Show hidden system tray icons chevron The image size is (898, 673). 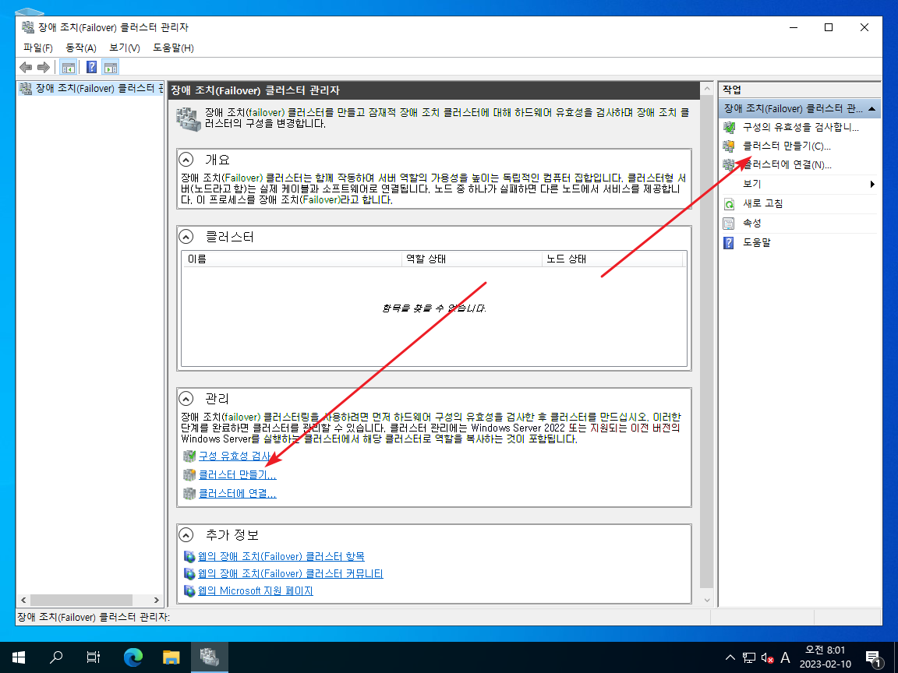(x=730, y=657)
